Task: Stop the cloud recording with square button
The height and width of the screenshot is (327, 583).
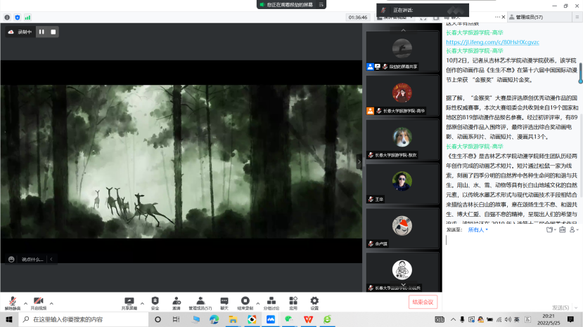Action: coord(53,32)
